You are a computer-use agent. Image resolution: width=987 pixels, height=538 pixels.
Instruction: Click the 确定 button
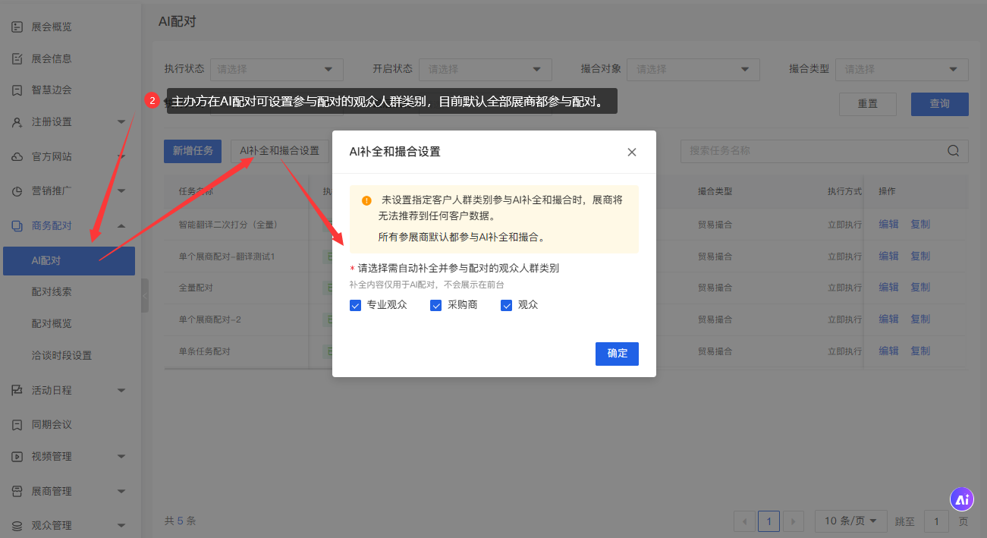pos(617,354)
